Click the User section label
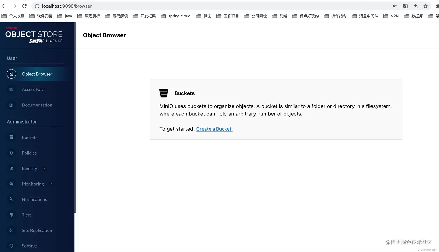The width and height of the screenshot is (439, 252). tap(12, 58)
